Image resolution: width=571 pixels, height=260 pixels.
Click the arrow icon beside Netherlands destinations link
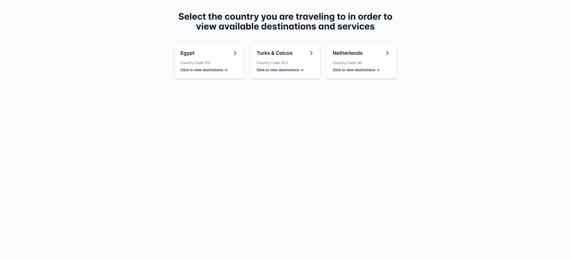pos(377,70)
